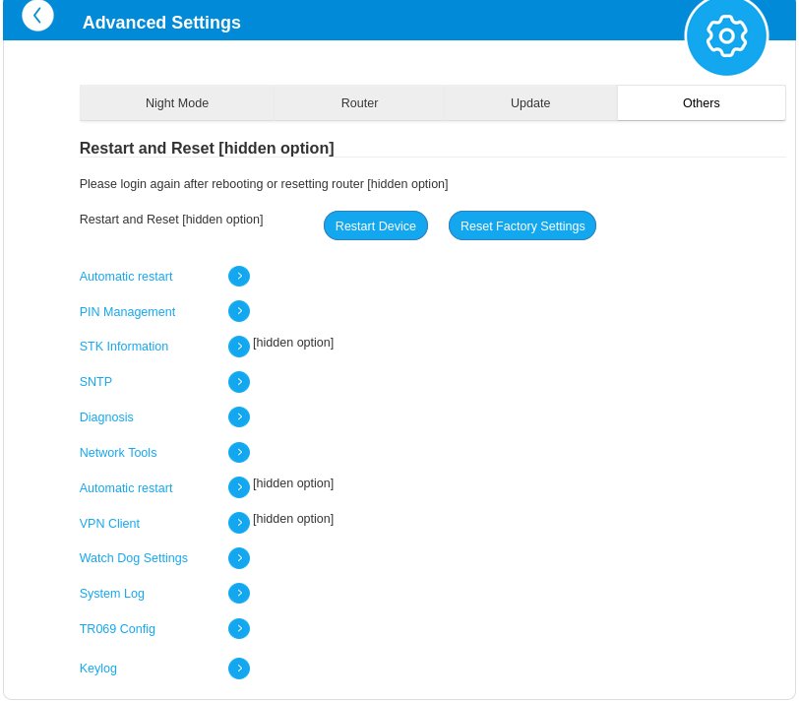Click the arrow icon next to Network Tools
The image size is (799, 702).
[x=239, y=453]
